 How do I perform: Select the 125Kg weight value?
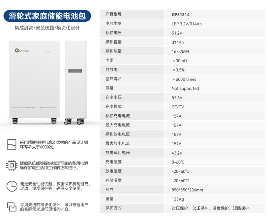click(178, 199)
